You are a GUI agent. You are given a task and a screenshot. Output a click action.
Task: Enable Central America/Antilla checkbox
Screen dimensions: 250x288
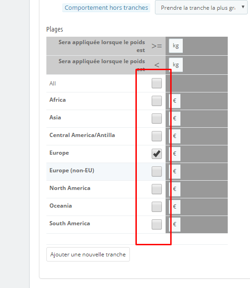tap(157, 136)
